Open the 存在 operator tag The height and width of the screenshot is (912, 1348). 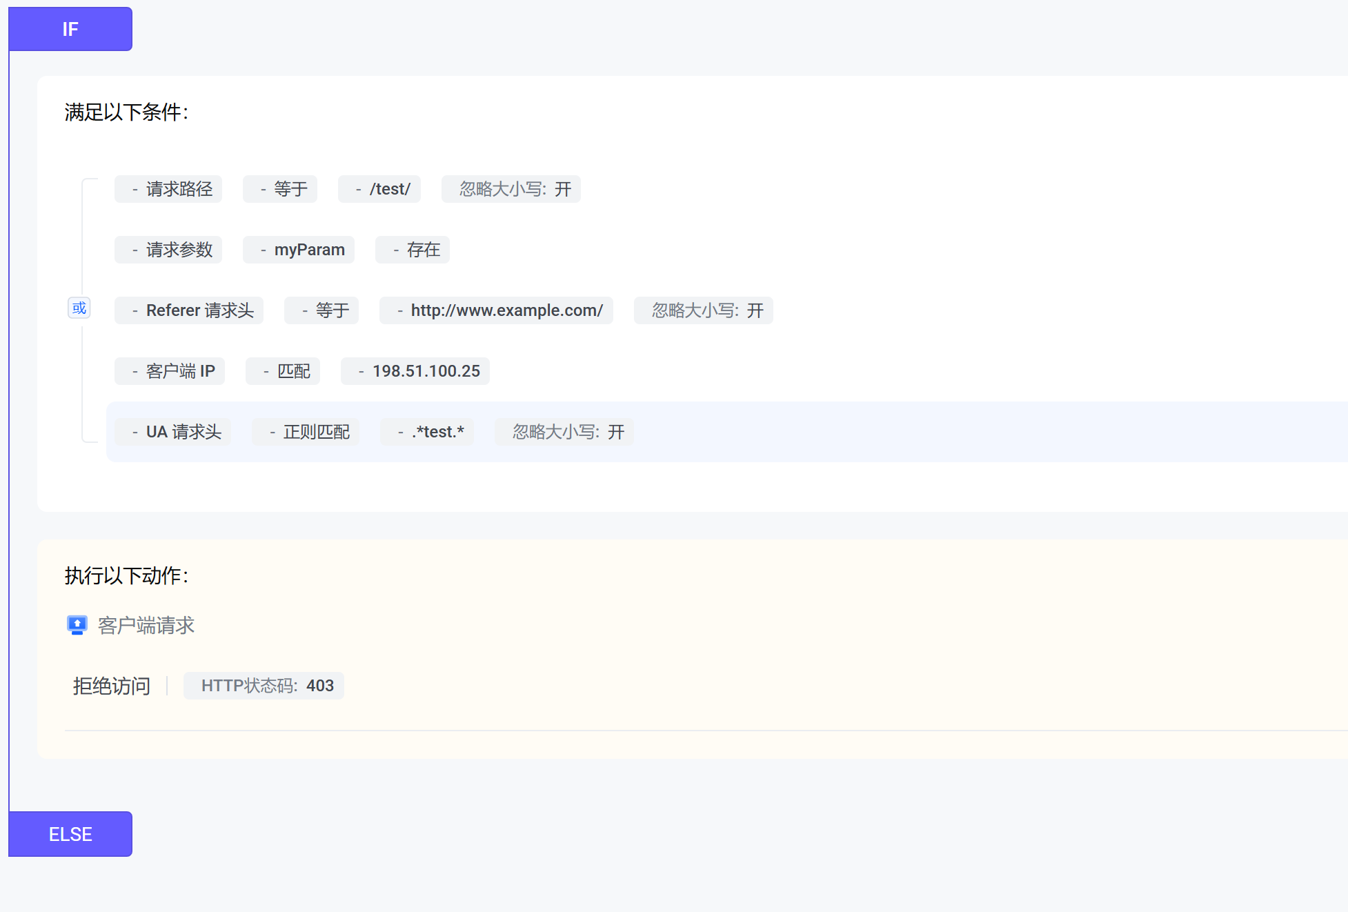pos(413,250)
